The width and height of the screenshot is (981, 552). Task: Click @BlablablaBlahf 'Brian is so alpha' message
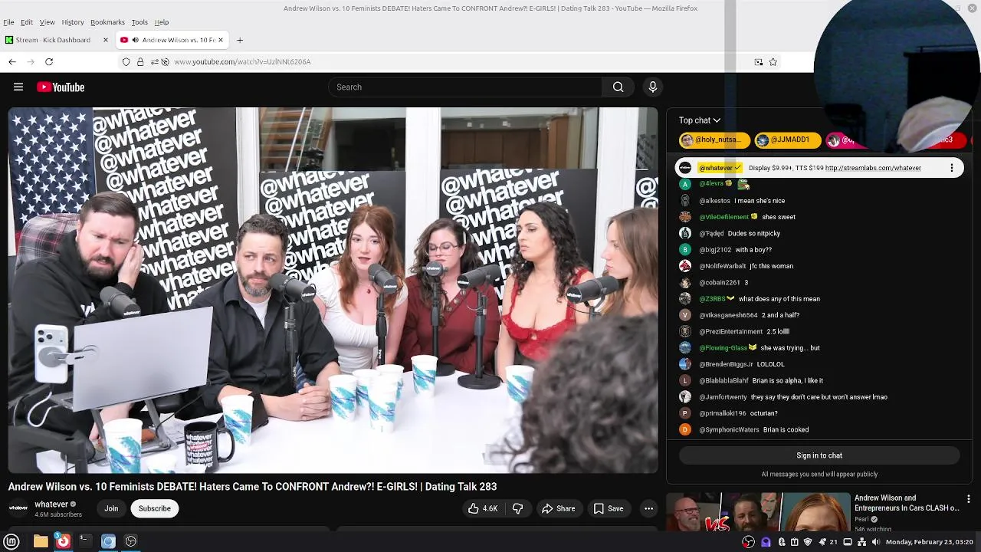(788, 381)
